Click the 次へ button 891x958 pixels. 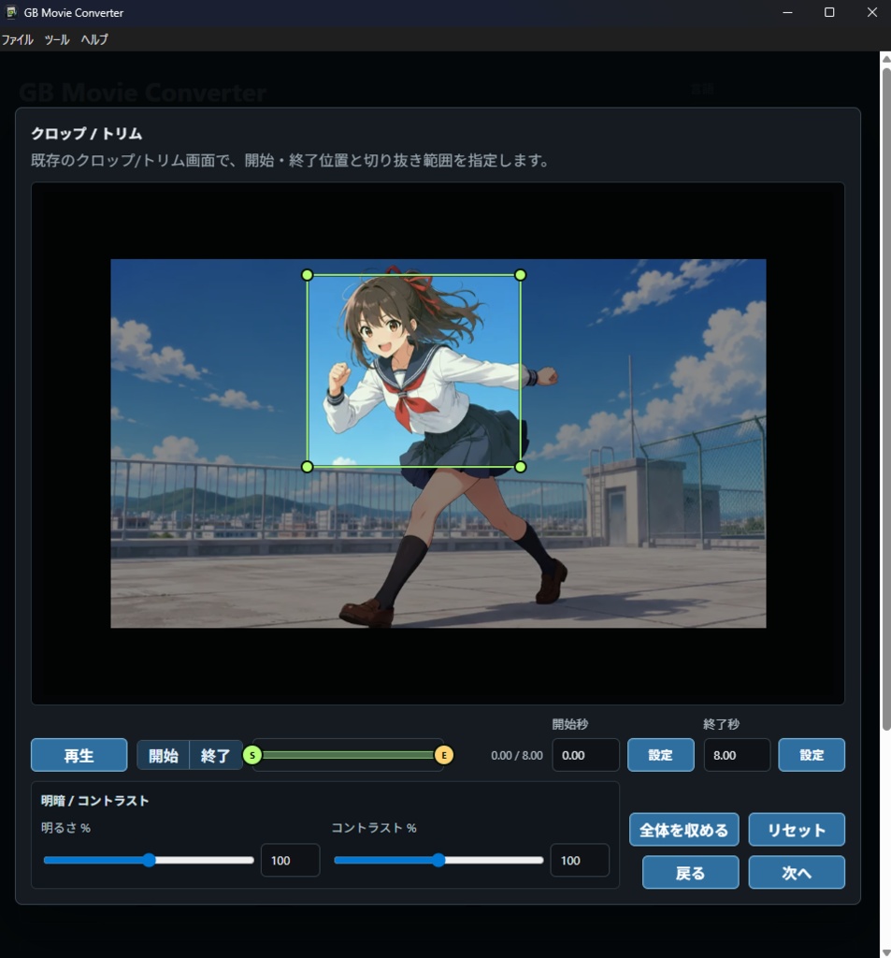point(797,873)
